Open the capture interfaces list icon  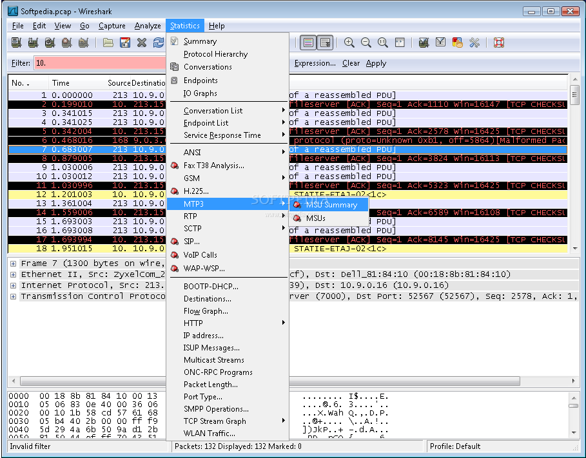pyautogui.click(x=16, y=43)
